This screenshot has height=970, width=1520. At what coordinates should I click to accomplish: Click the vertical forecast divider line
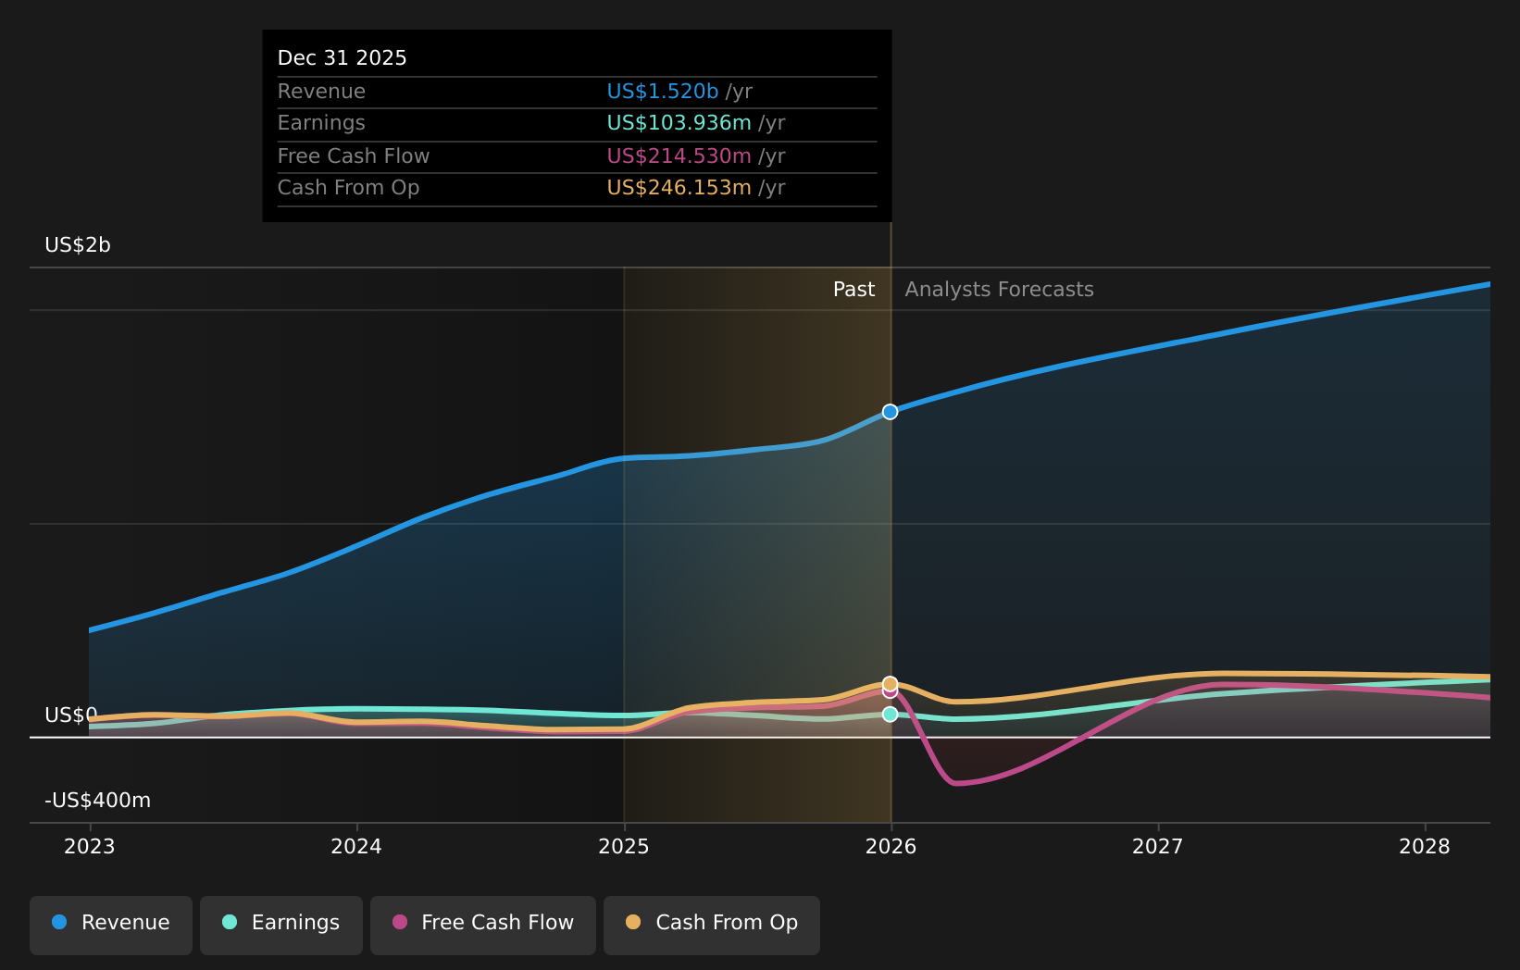pyautogui.click(x=890, y=555)
